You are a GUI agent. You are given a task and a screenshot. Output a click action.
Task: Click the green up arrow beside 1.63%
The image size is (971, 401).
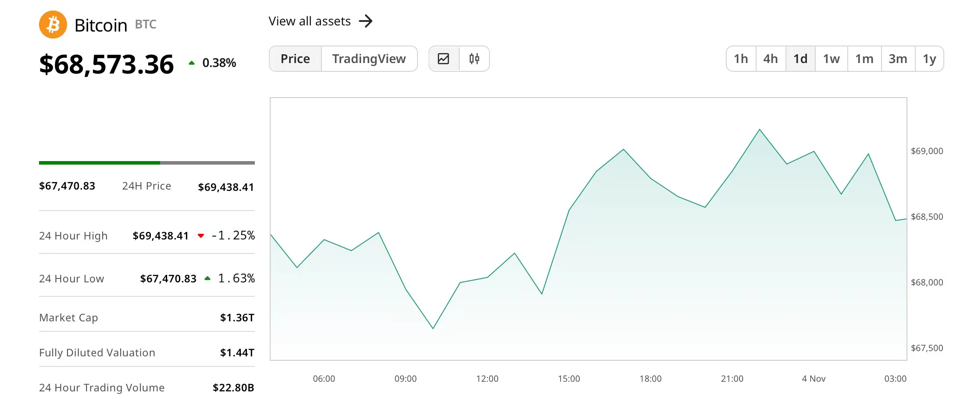point(207,278)
